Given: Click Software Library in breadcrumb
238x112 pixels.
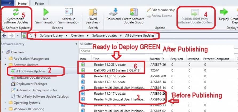Looking at the screenshot, I should point(51,35).
